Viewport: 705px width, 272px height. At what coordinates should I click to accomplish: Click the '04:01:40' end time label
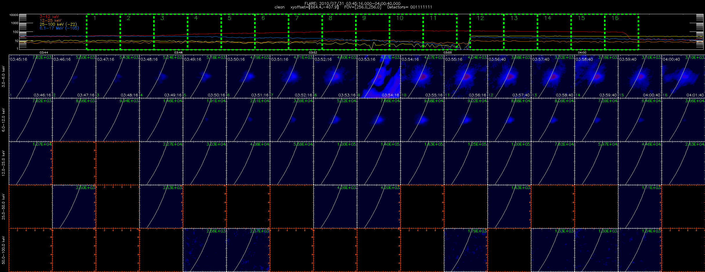pos(695,95)
